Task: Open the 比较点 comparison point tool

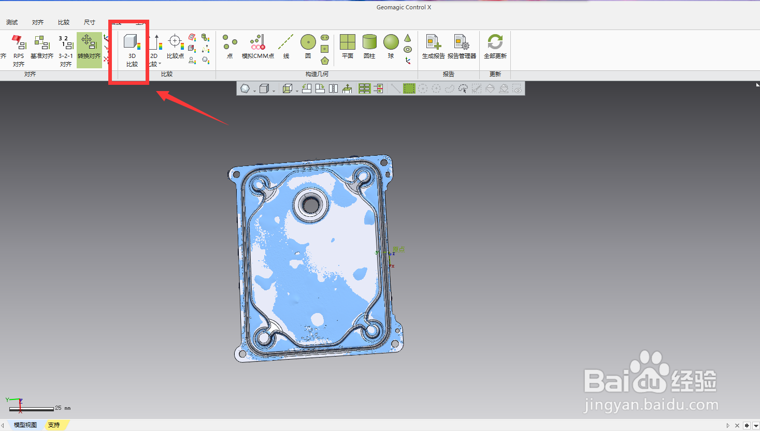Action: click(x=175, y=47)
